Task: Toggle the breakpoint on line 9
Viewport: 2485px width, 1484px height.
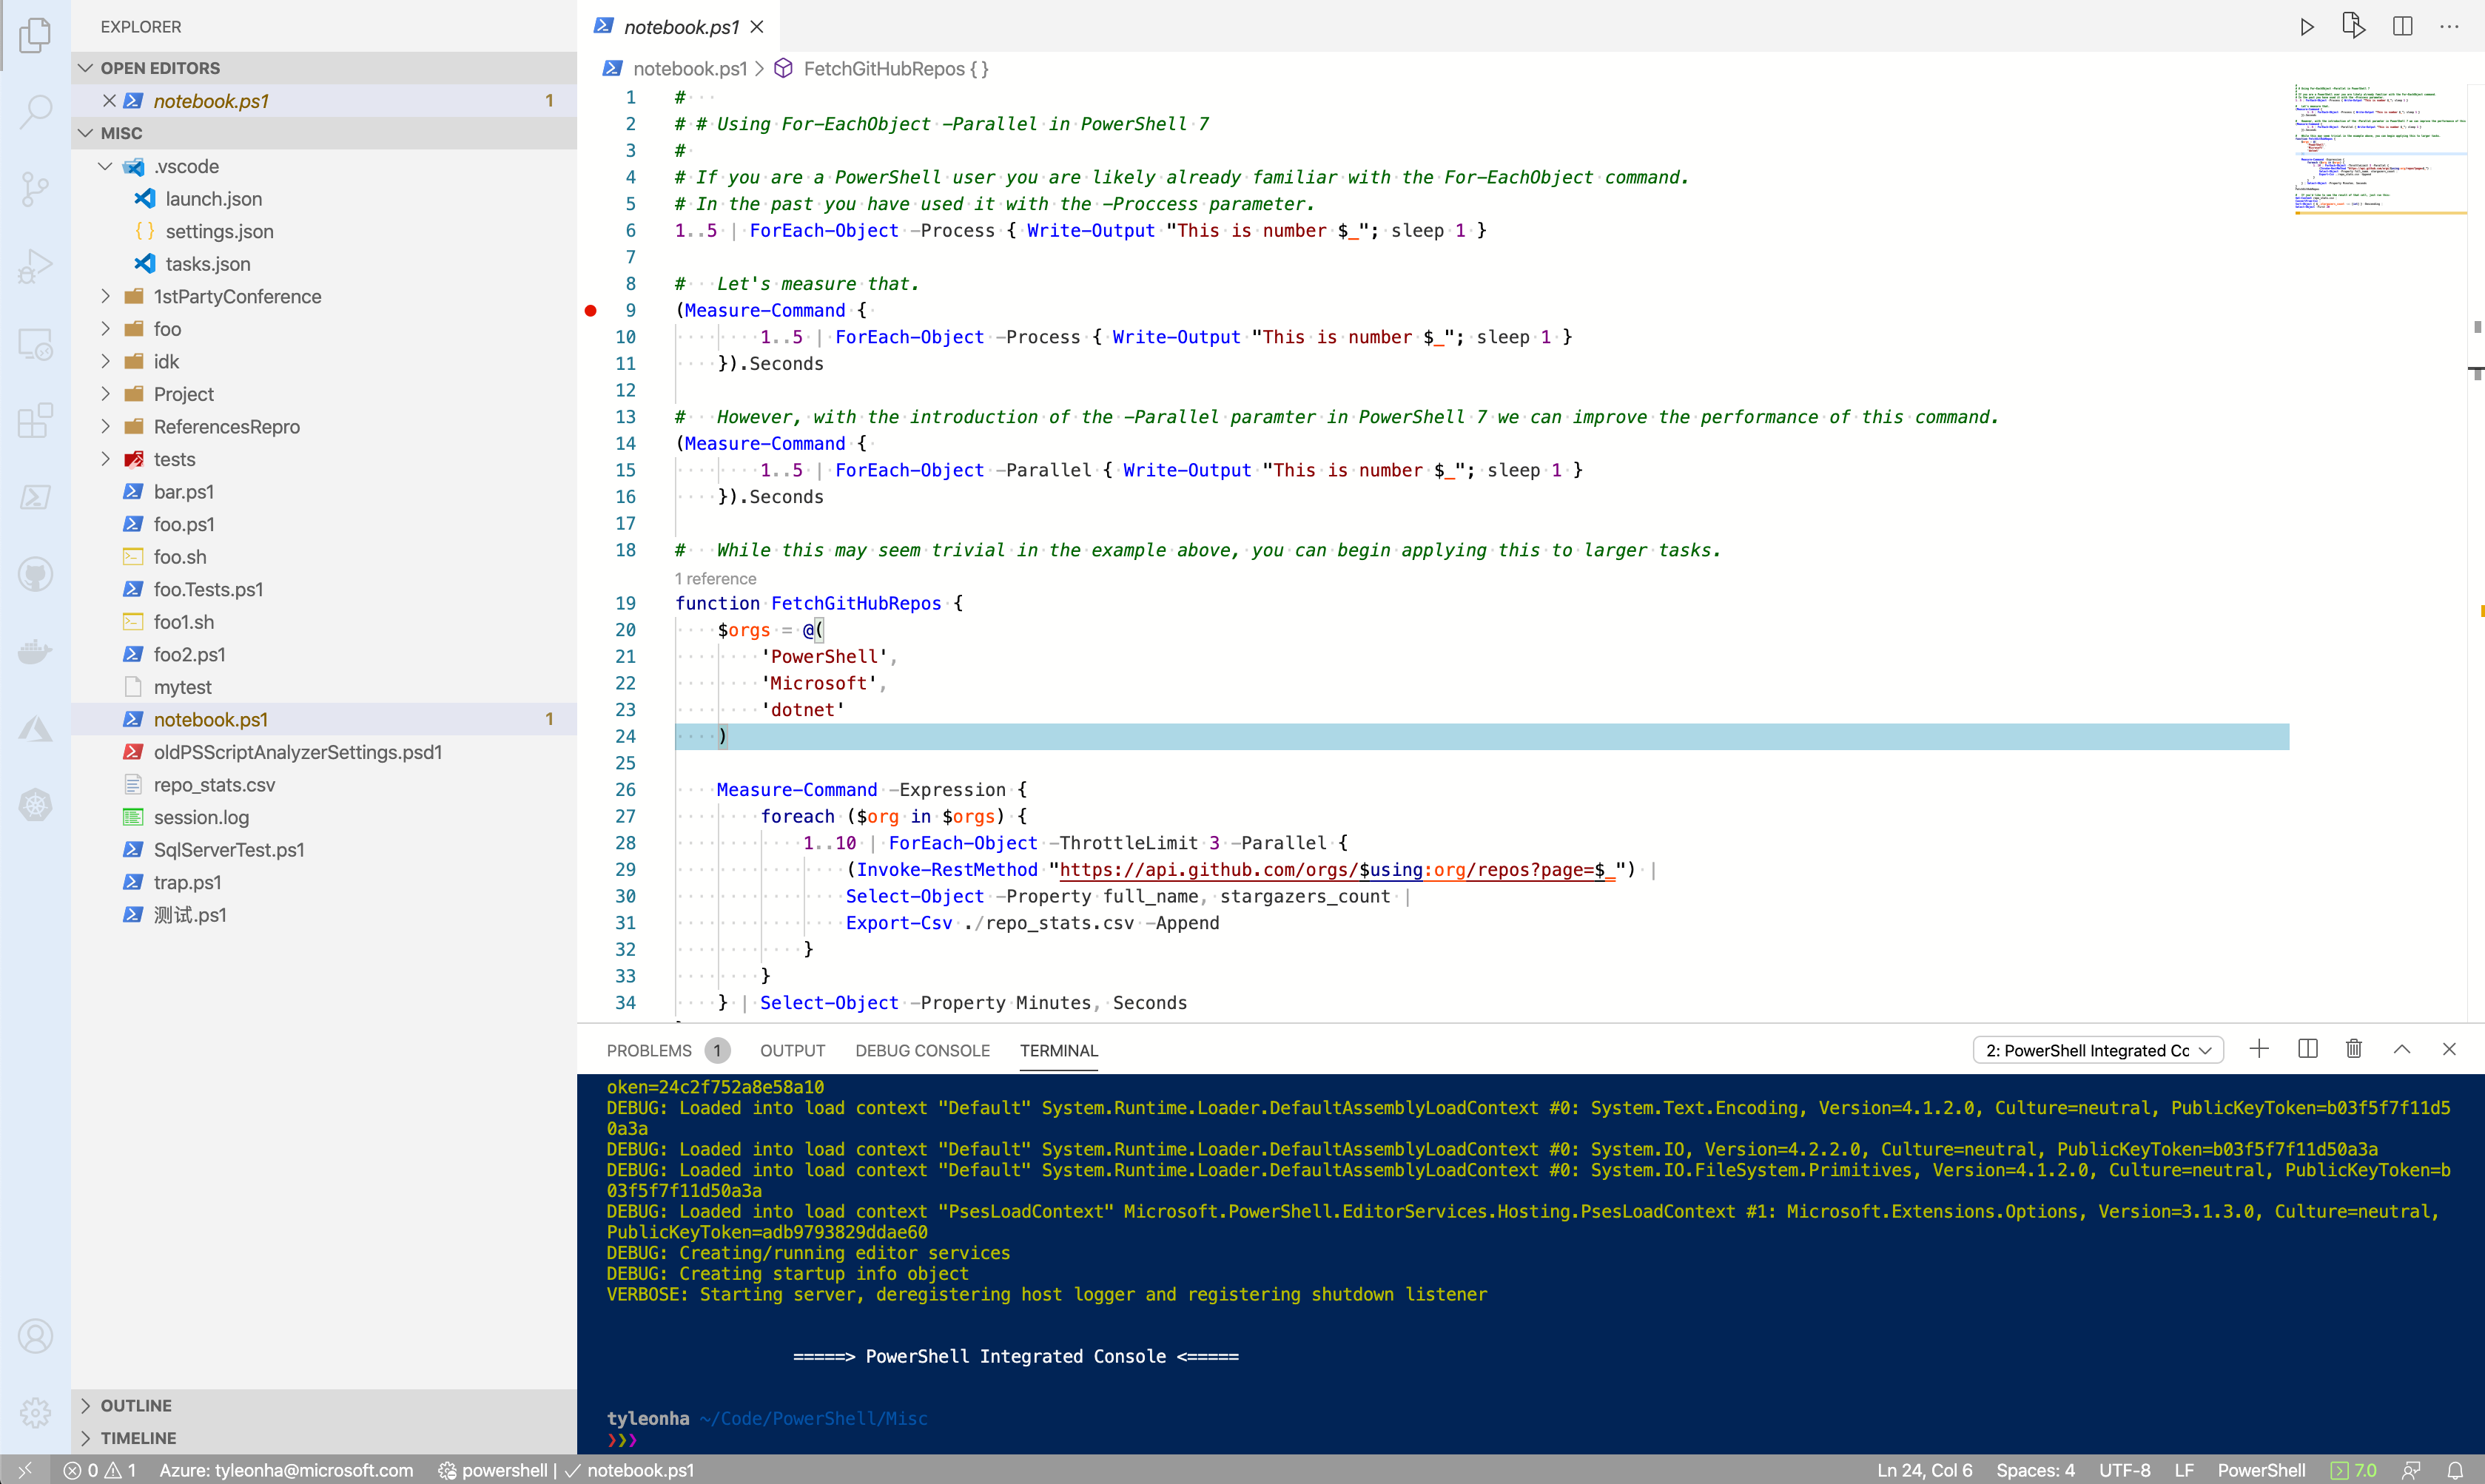Action: 590,310
